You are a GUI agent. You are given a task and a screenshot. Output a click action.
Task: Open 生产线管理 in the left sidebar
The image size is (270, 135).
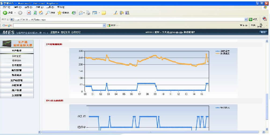coord(17,80)
